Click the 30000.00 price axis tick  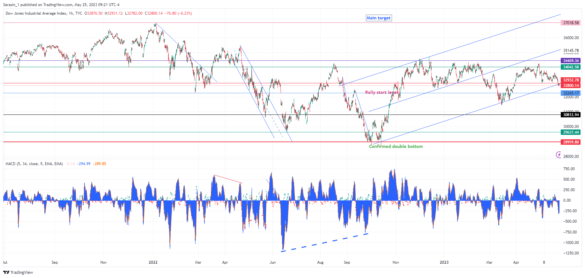(x=571, y=127)
